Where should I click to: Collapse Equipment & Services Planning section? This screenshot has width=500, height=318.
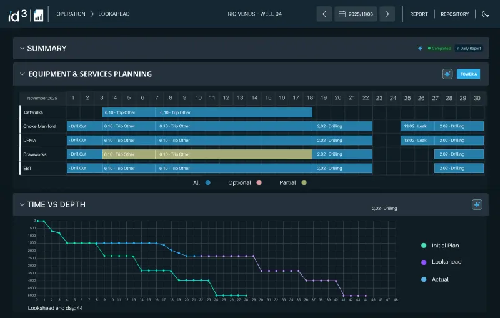click(x=22, y=74)
